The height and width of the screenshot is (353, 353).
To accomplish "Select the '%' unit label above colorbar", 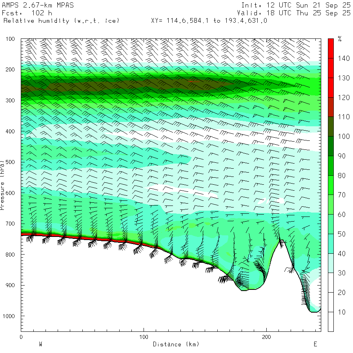I will pos(340,39).
